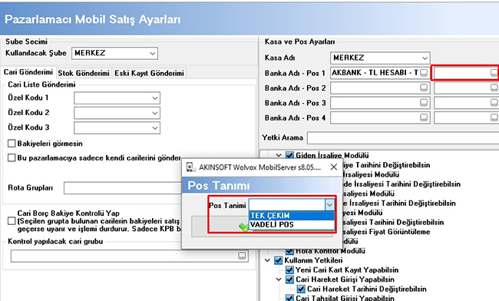Open Özel Kodu 2 dropdown
The height and width of the screenshot is (301, 499).
point(155,113)
